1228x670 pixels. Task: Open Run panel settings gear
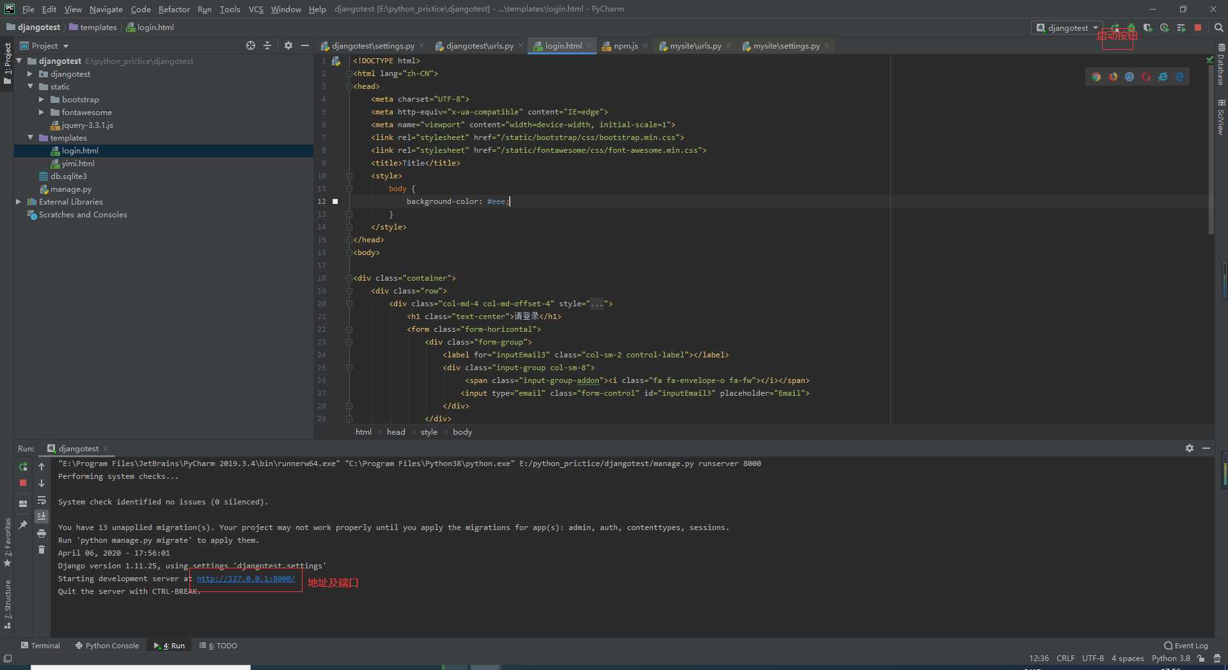1190,448
